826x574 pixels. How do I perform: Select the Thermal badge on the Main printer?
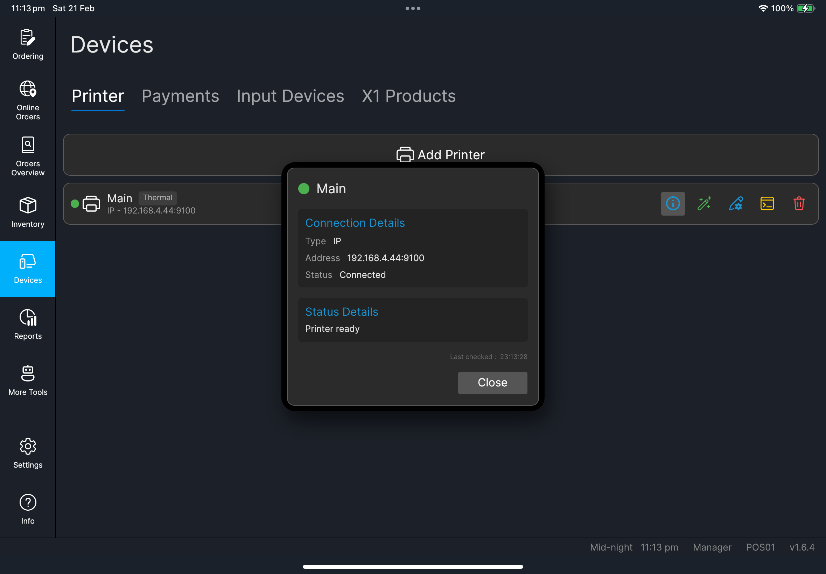pyautogui.click(x=158, y=197)
